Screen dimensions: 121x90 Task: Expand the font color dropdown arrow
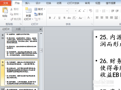[x=92, y=18]
